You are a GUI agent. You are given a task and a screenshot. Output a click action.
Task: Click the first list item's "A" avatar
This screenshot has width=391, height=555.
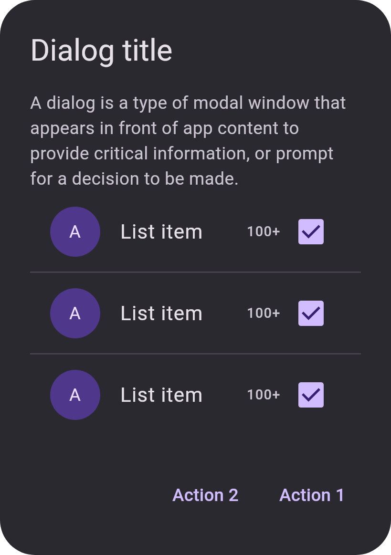point(75,232)
